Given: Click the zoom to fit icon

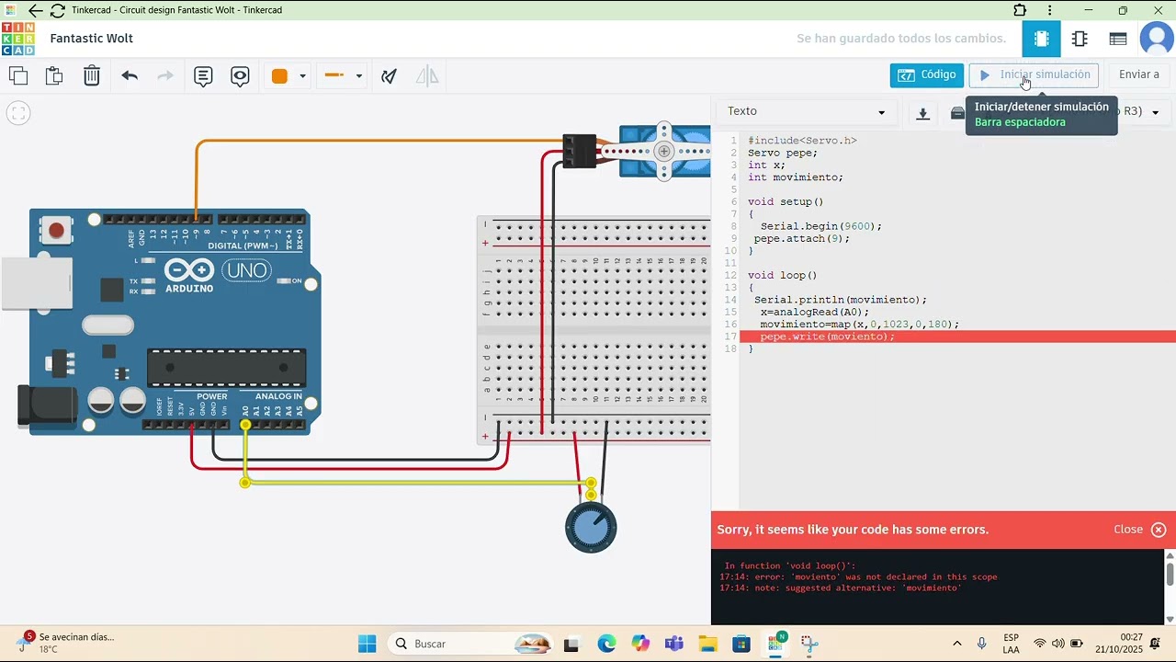Looking at the screenshot, I should pos(18,113).
